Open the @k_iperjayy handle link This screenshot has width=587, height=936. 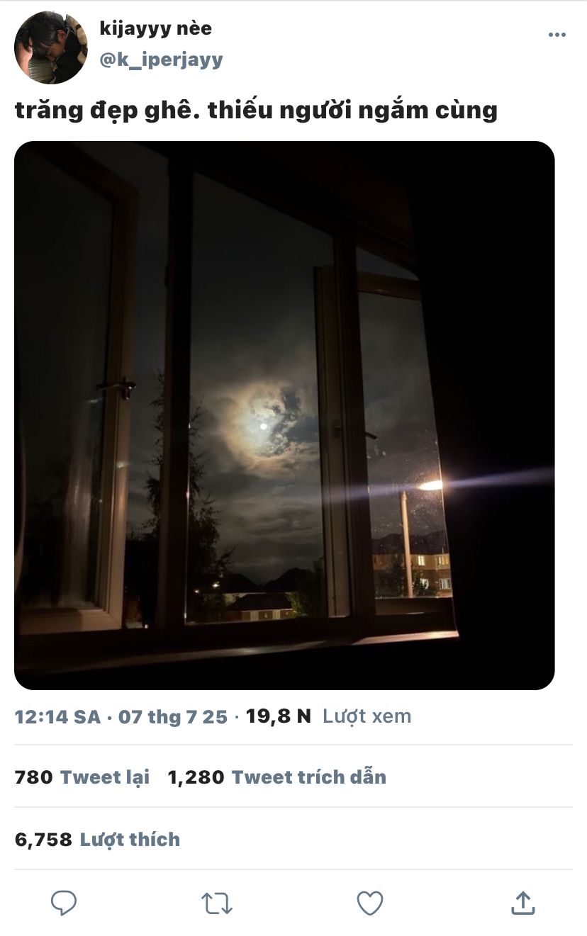(x=161, y=60)
